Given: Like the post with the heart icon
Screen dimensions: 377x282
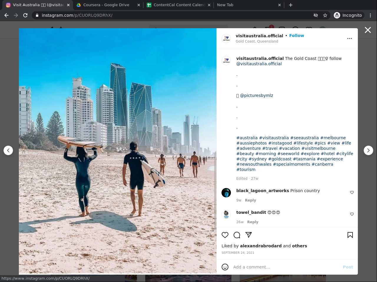Looking at the screenshot, I should tap(225, 235).
